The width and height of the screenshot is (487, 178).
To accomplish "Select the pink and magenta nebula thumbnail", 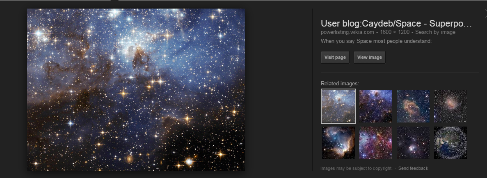I will pos(376,143).
